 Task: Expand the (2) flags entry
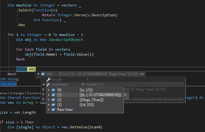click(x=48, y=100)
